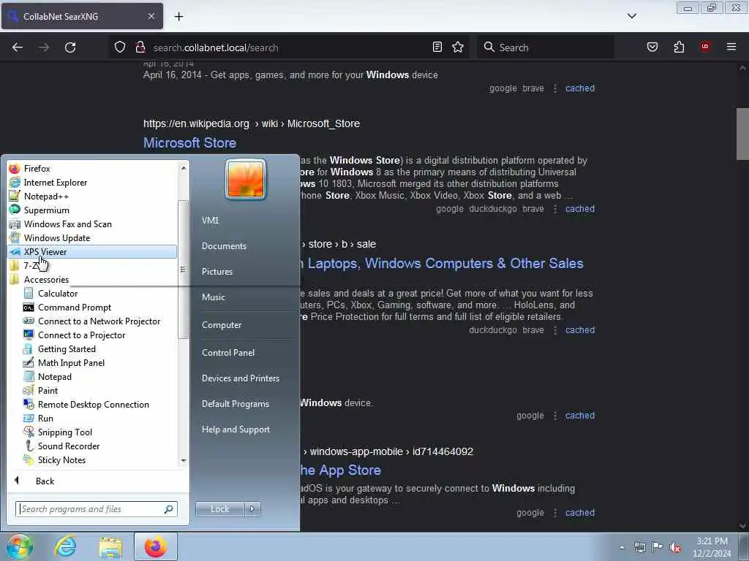This screenshot has height=561, width=749.
Task: Click the muted volume tray icon
Action: pos(675,547)
